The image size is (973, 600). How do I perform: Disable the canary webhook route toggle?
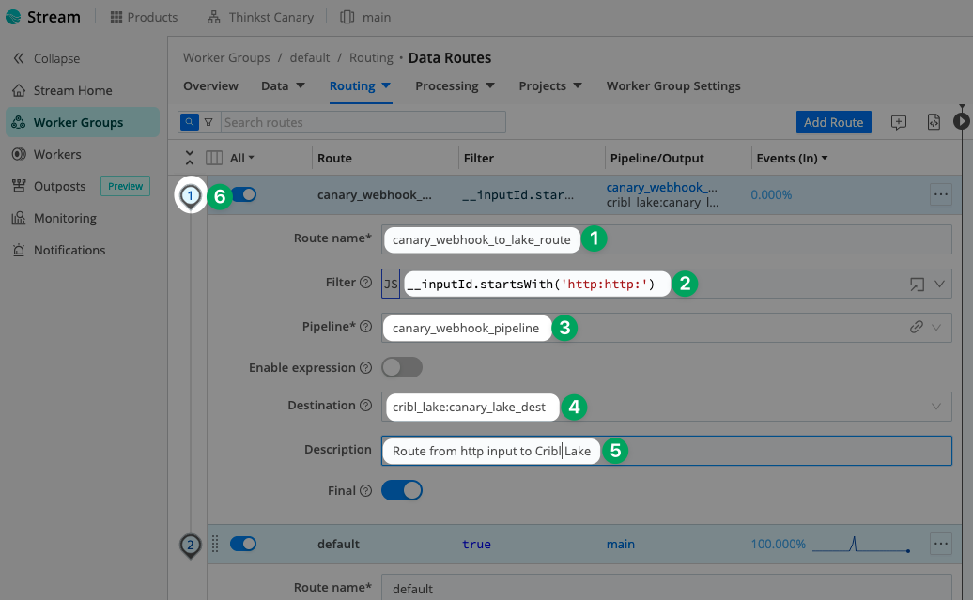tap(243, 194)
